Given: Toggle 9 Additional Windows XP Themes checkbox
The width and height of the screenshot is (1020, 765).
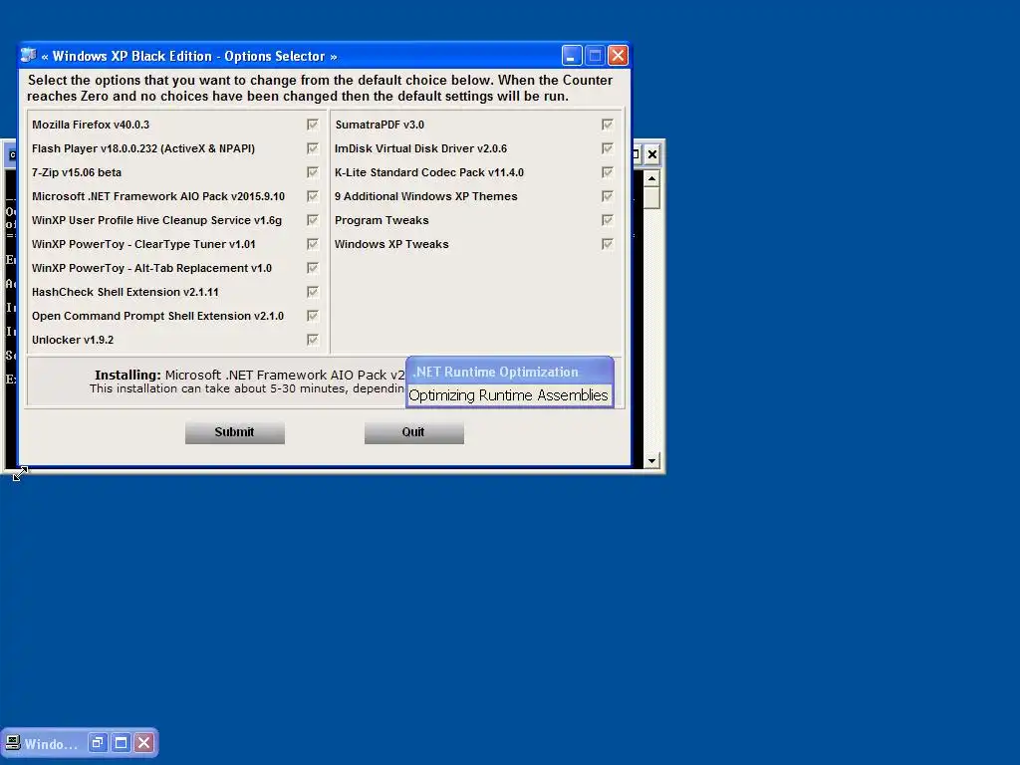Looking at the screenshot, I should pyautogui.click(x=607, y=196).
